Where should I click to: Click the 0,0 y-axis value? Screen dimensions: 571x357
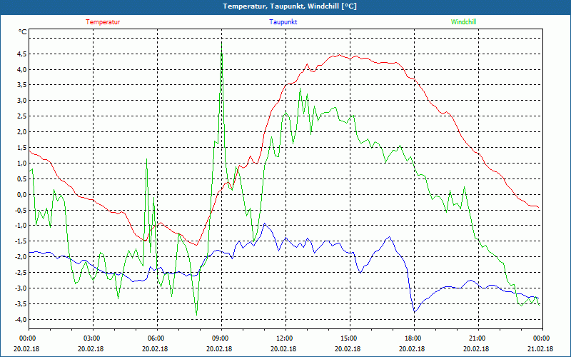tap(21, 194)
